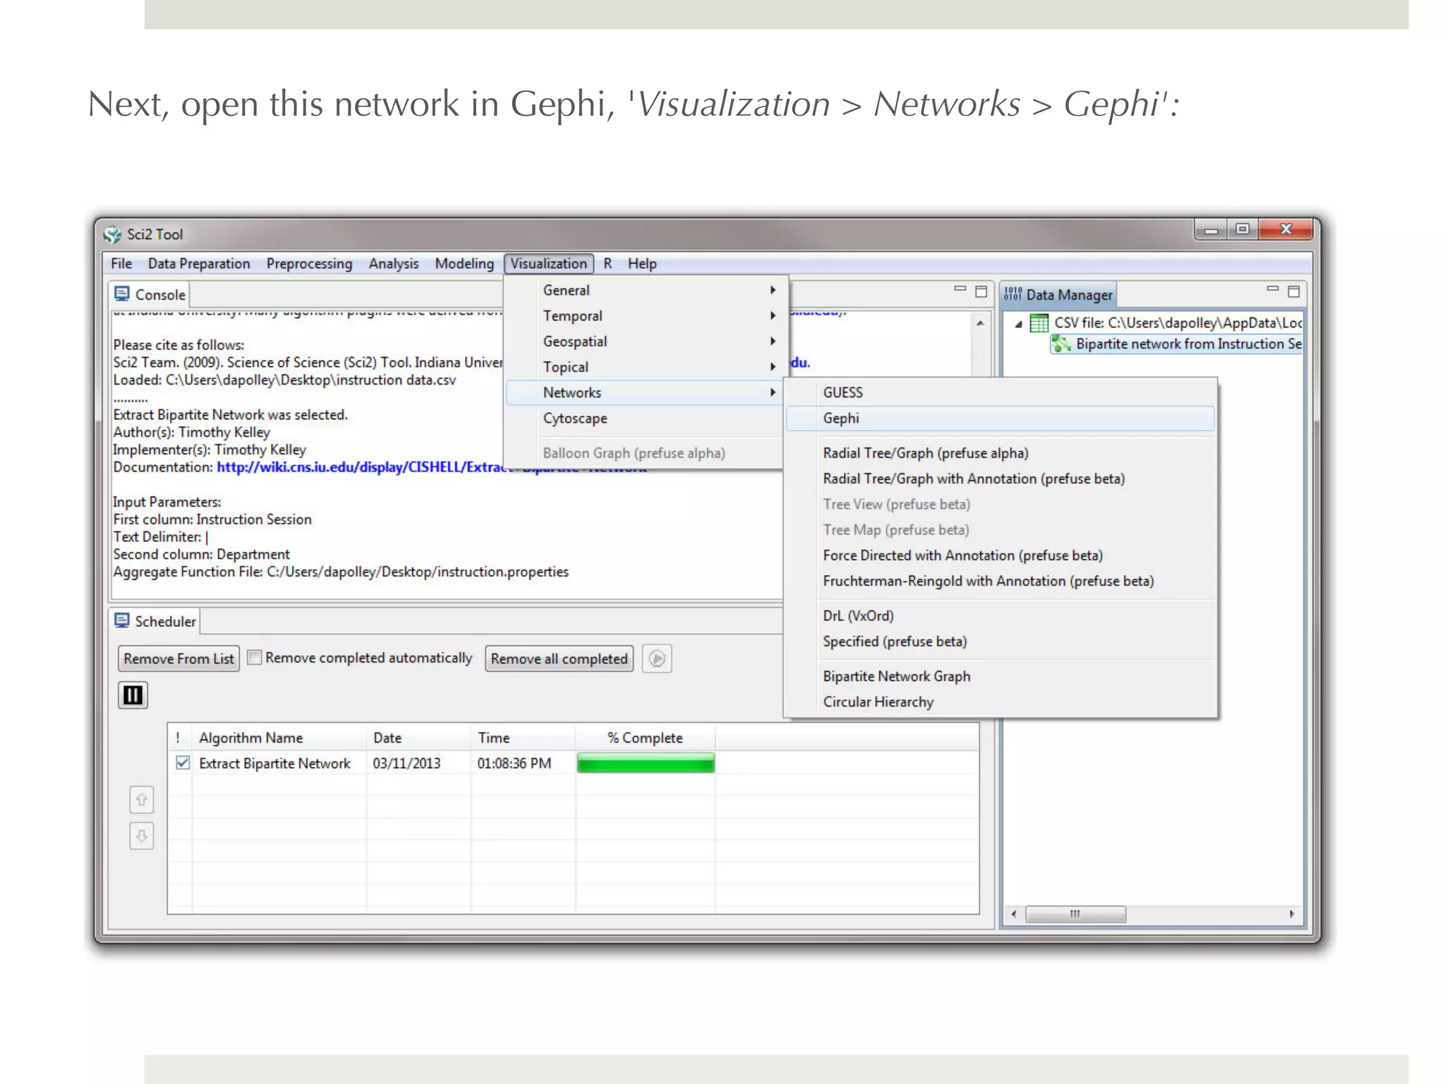The height and width of the screenshot is (1084, 1445).
Task: Select DrL (VxOrd) layout
Action: click(x=1000, y=615)
